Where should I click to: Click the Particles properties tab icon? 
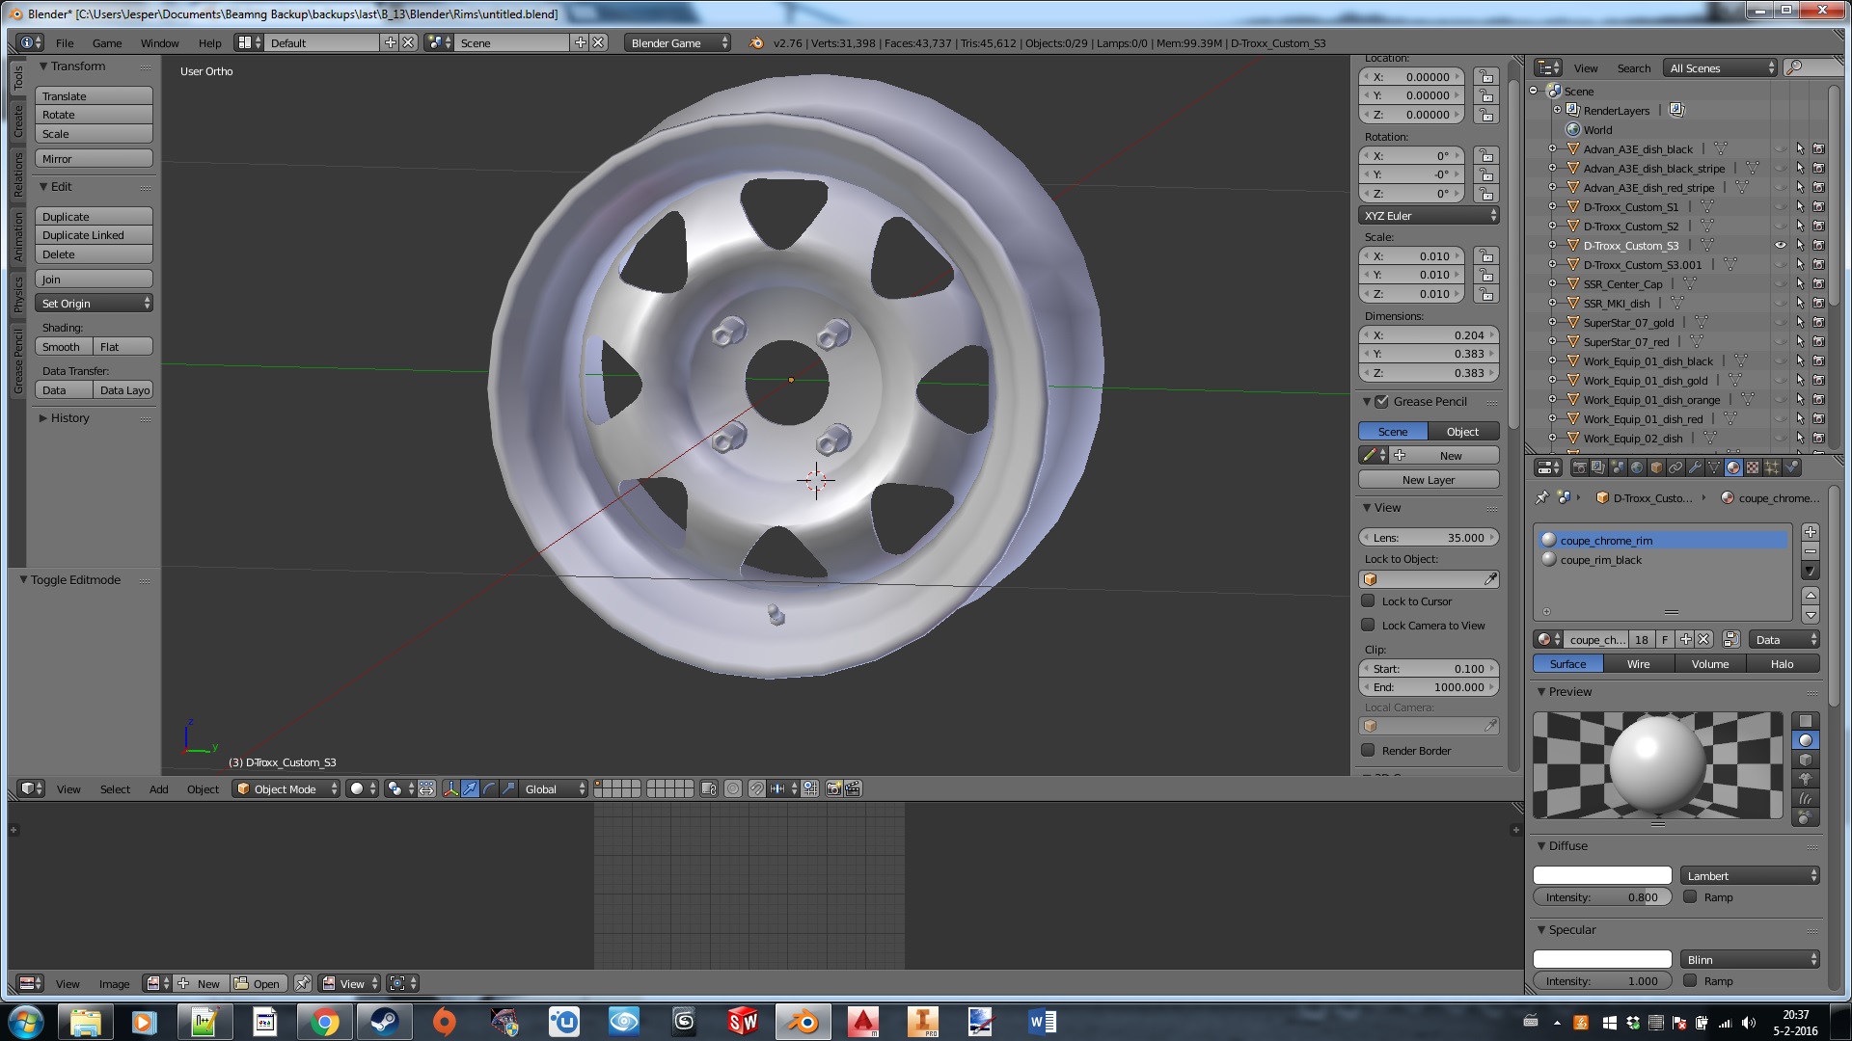tap(1772, 467)
